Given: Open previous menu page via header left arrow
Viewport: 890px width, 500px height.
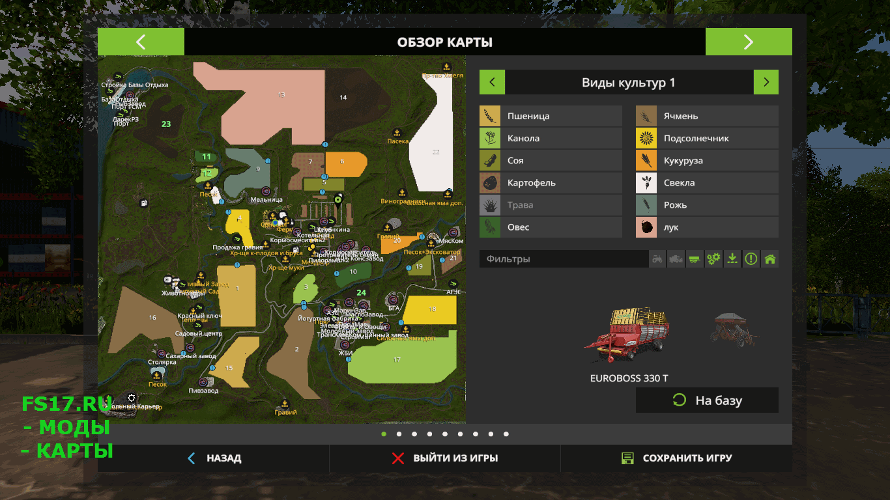Looking at the screenshot, I should click(x=141, y=42).
